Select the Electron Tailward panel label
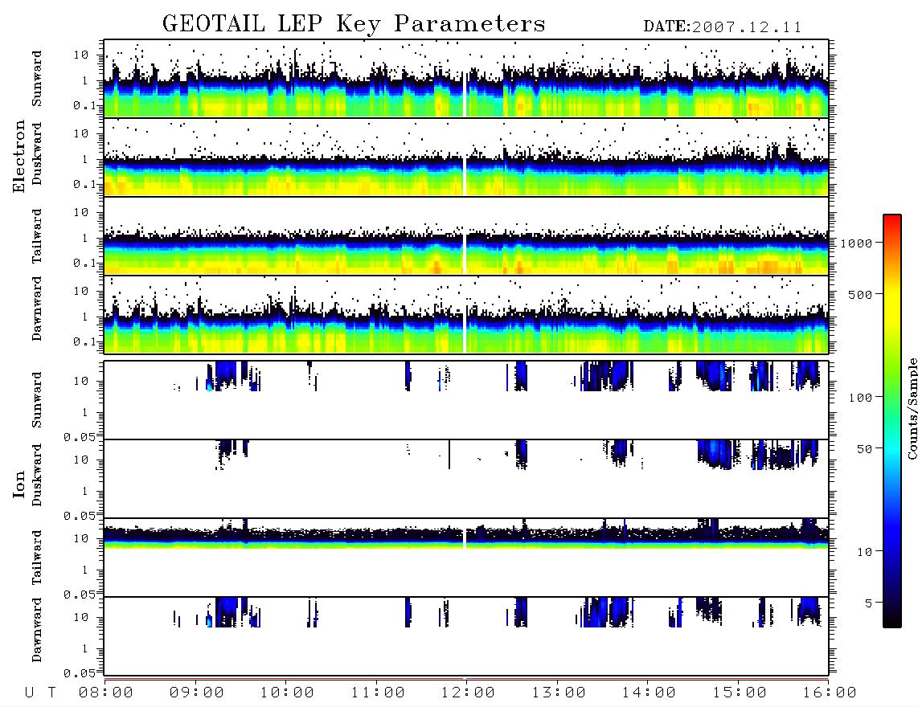 37,236
